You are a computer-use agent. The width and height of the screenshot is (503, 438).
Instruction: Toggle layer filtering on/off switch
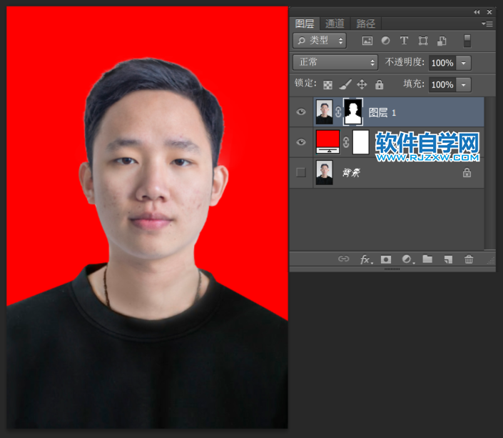467,41
